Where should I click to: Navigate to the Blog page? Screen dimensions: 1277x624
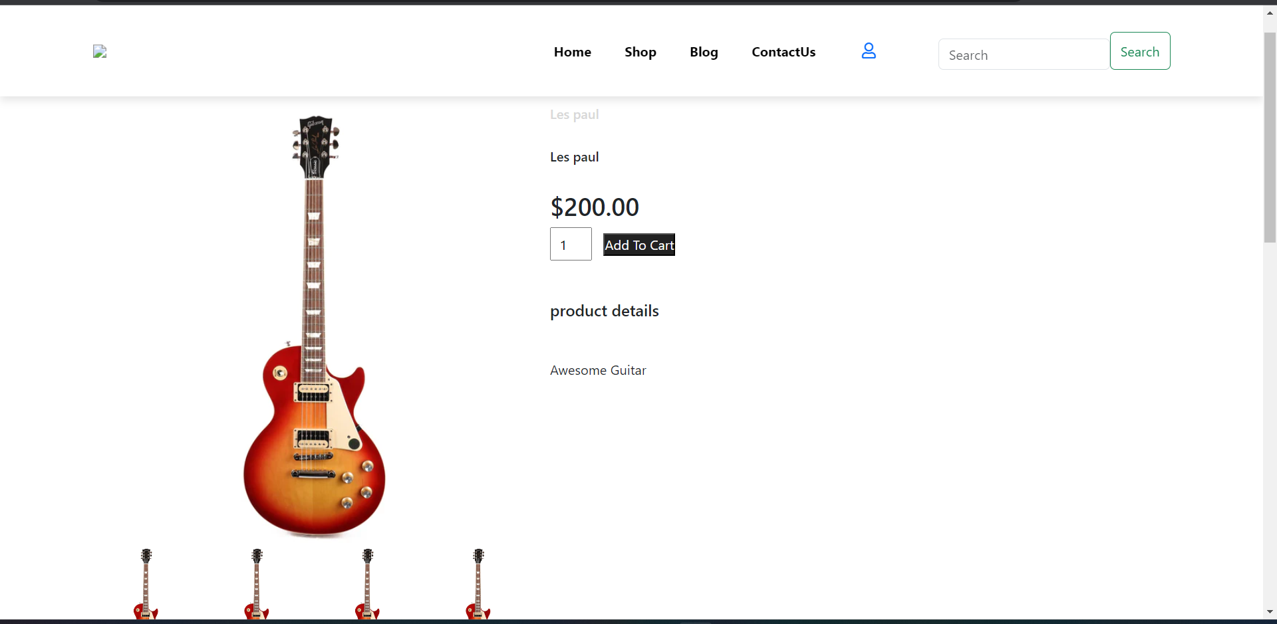pos(704,52)
